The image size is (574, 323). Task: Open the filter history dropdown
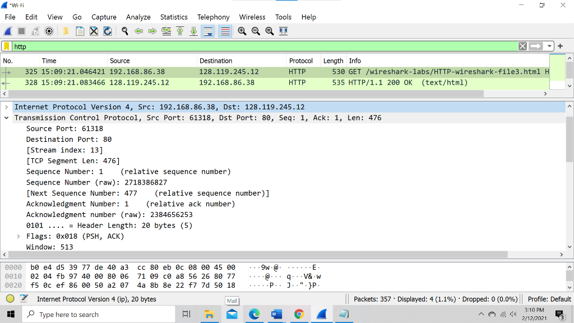click(x=549, y=46)
